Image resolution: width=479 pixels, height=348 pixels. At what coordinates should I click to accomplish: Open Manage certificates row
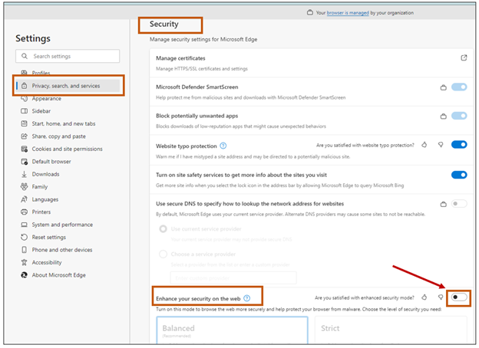point(312,63)
